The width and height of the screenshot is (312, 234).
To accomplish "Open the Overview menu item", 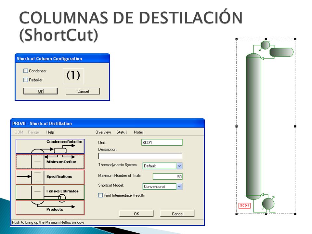I will (103, 132).
